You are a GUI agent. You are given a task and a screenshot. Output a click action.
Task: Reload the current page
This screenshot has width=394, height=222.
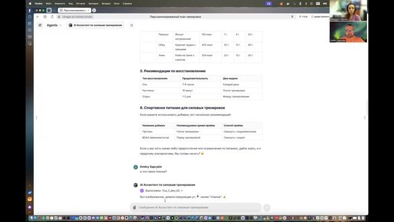pyautogui.click(x=52, y=17)
